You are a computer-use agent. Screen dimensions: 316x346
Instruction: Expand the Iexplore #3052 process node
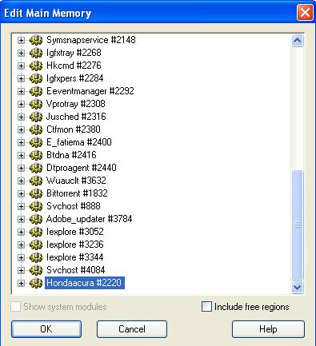(x=21, y=232)
